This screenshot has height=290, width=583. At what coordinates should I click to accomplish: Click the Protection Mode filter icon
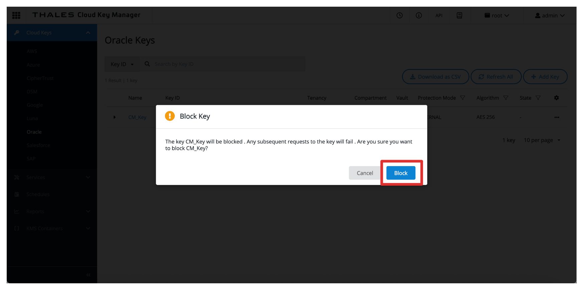(x=462, y=98)
